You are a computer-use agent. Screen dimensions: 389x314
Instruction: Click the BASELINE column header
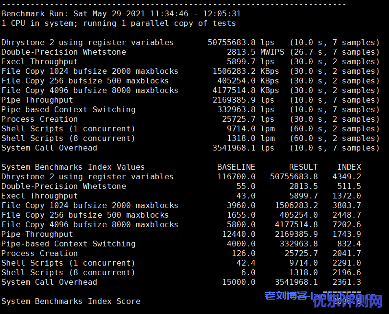pos(236,167)
